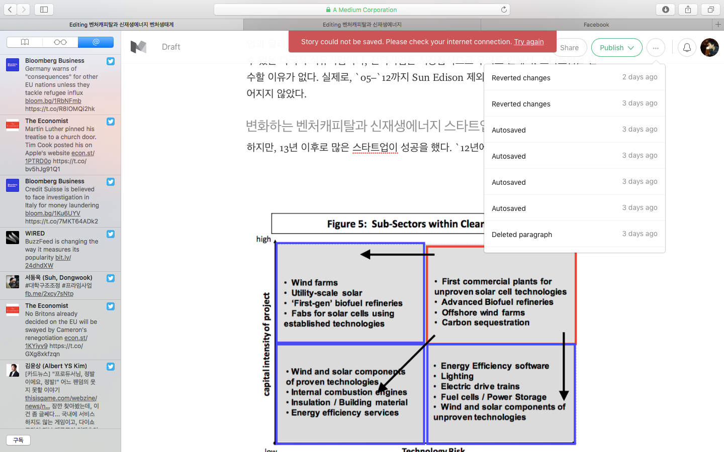Screen dimensions: 724x452
Task: Click the 서동욱 (Suh, Dongwook) profile photo
Action: (13, 281)
